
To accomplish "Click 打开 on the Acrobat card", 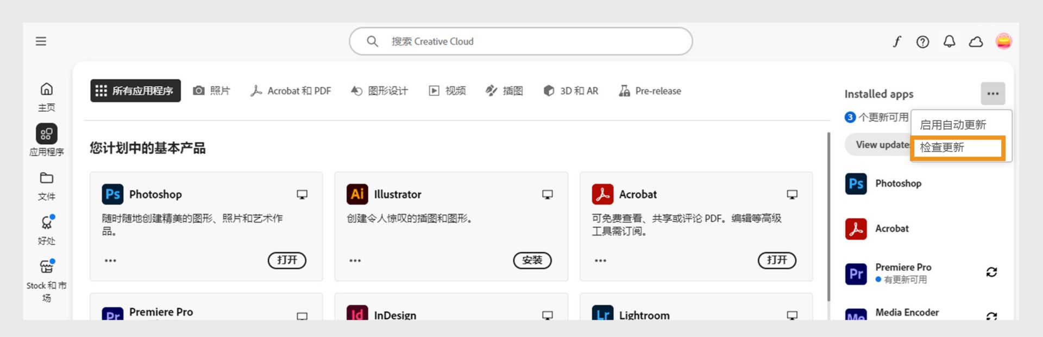I will pyautogui.click(x=777, y=260).
